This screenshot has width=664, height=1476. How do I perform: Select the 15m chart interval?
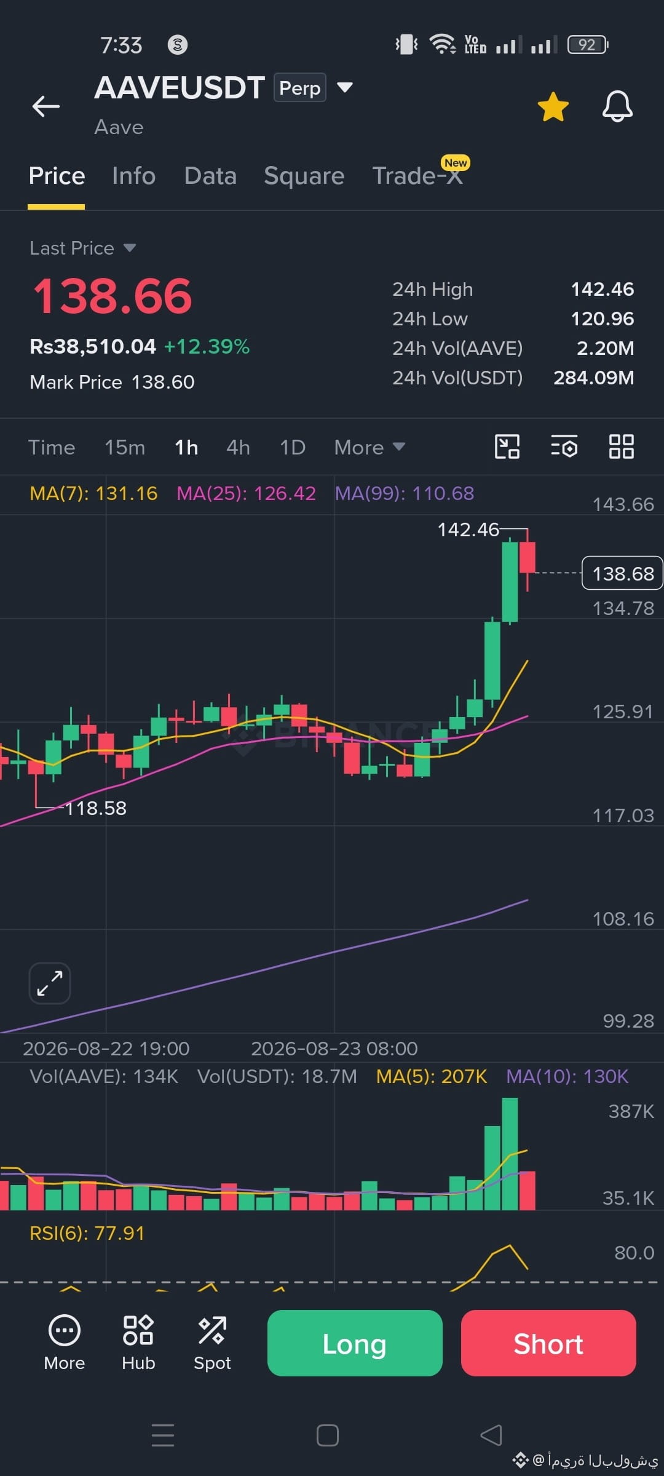tap(125, 447)
